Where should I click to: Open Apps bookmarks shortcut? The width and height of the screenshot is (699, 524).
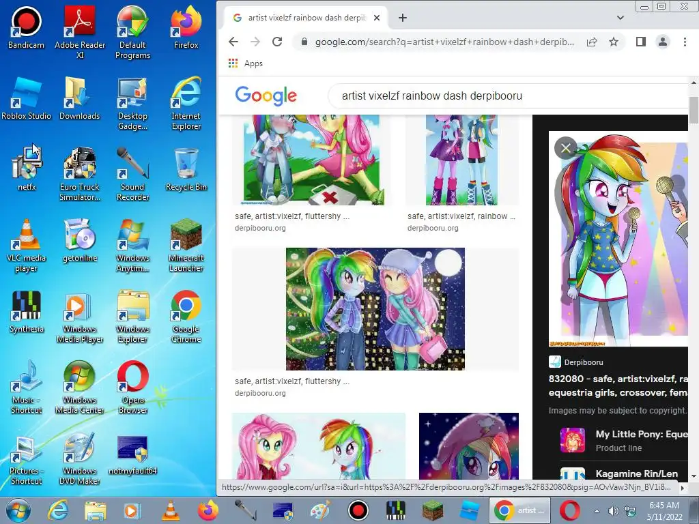(x=246, y=63)
